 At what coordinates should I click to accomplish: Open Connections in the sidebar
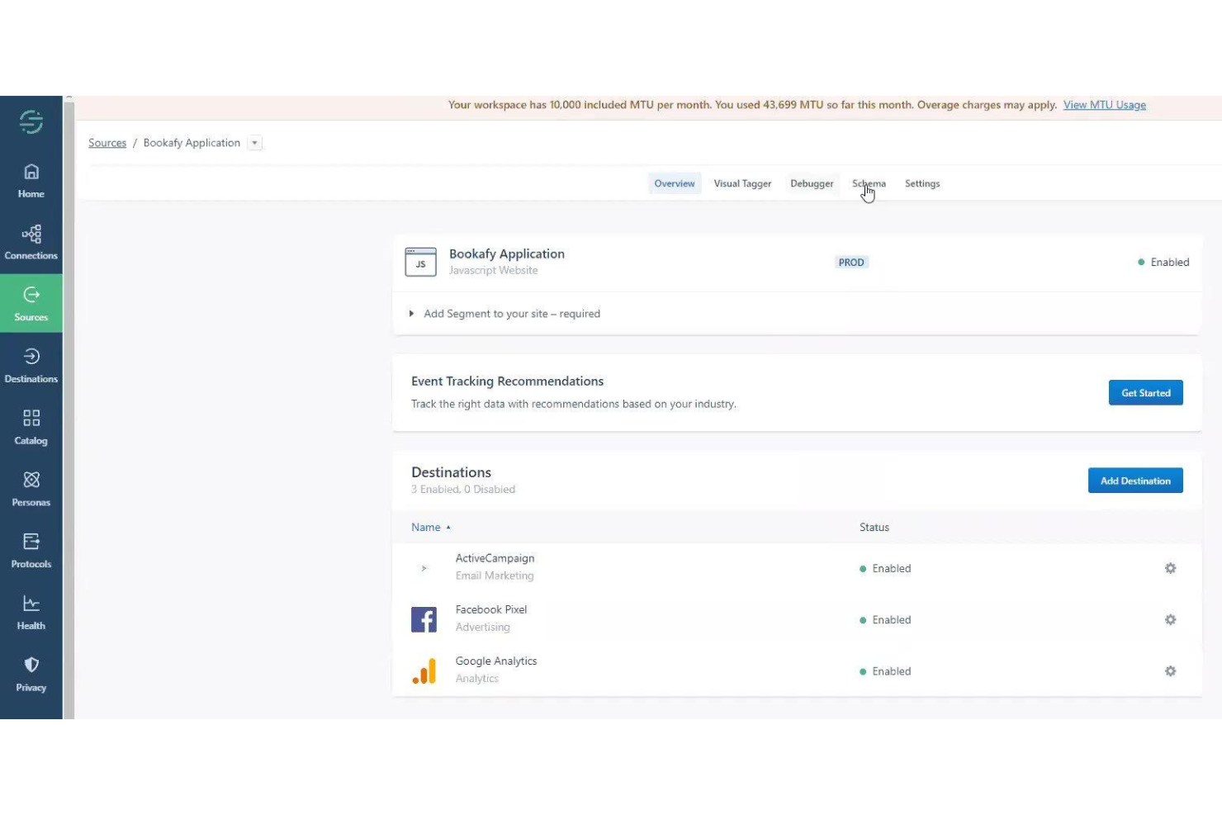click(x=31, y=243)
